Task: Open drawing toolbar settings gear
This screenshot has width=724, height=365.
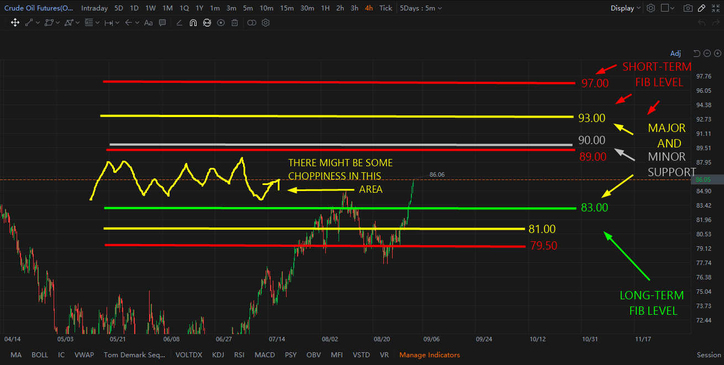Action: click(x=266, y=23)
